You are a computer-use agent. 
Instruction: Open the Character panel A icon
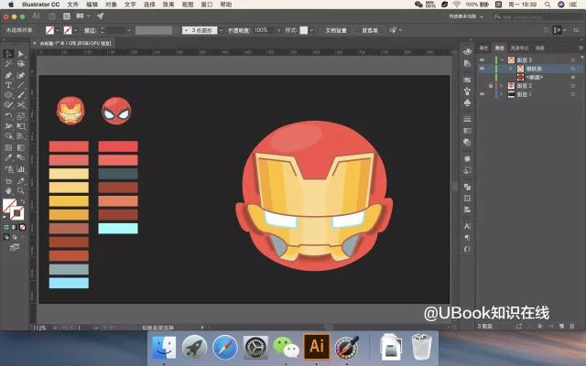click(467, 226)
